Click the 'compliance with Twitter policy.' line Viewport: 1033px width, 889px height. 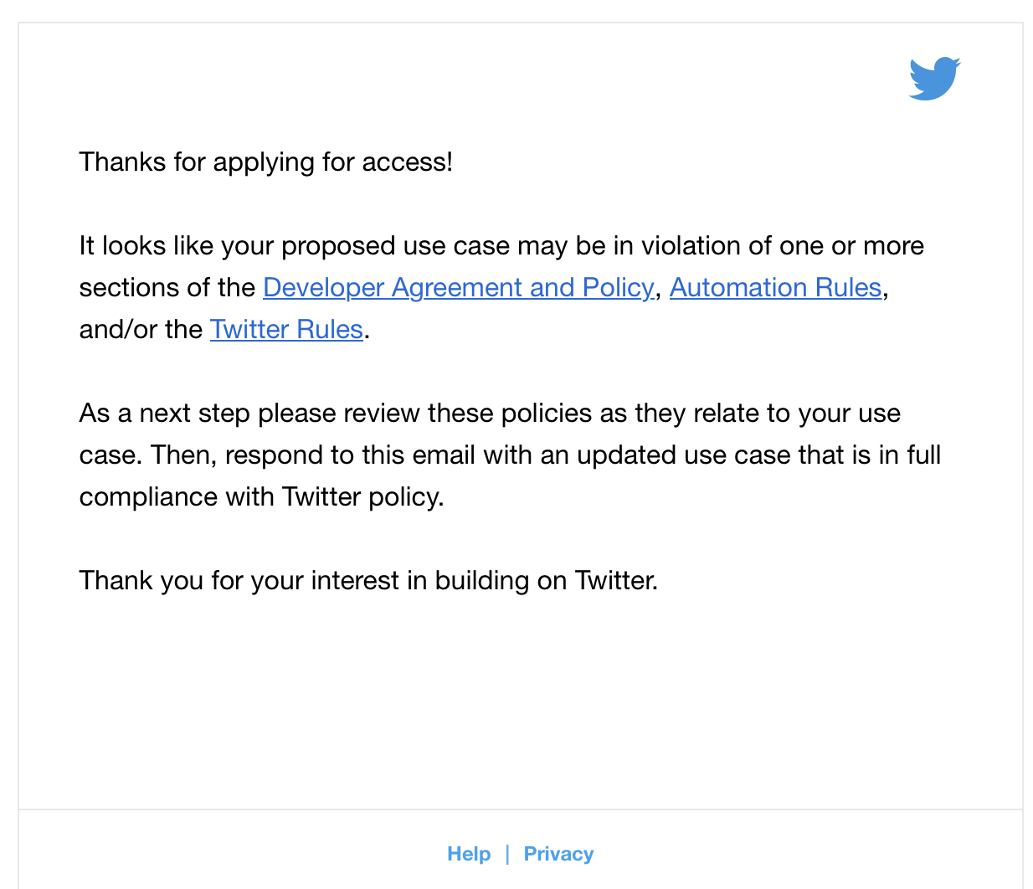(x=261, y=496)
